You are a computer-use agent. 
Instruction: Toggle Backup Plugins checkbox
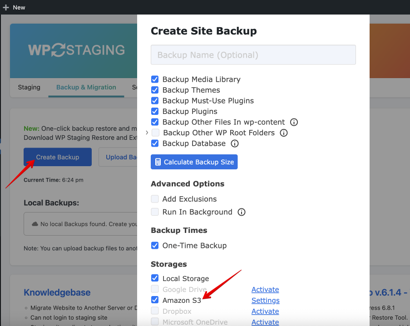click(155, 111)
